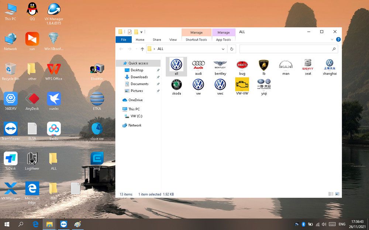369x230 pixels.
Task: Open Explorer Help question mark
Action: (338, 39)
